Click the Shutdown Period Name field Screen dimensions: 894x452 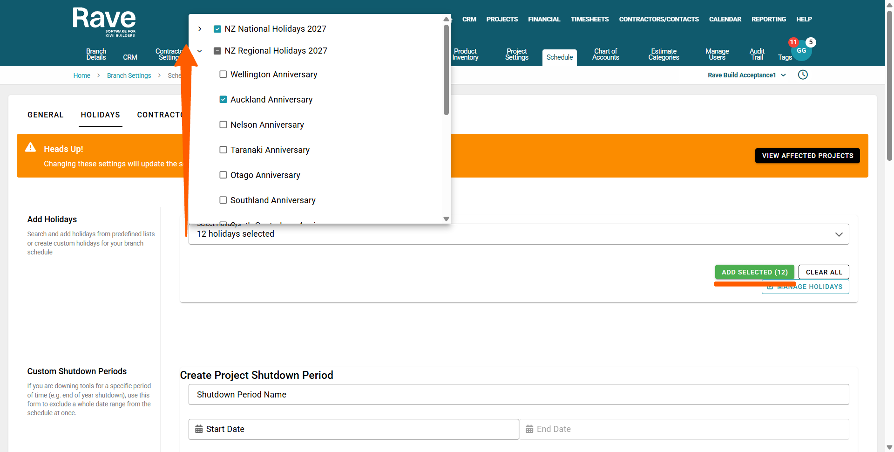point(518,395)
